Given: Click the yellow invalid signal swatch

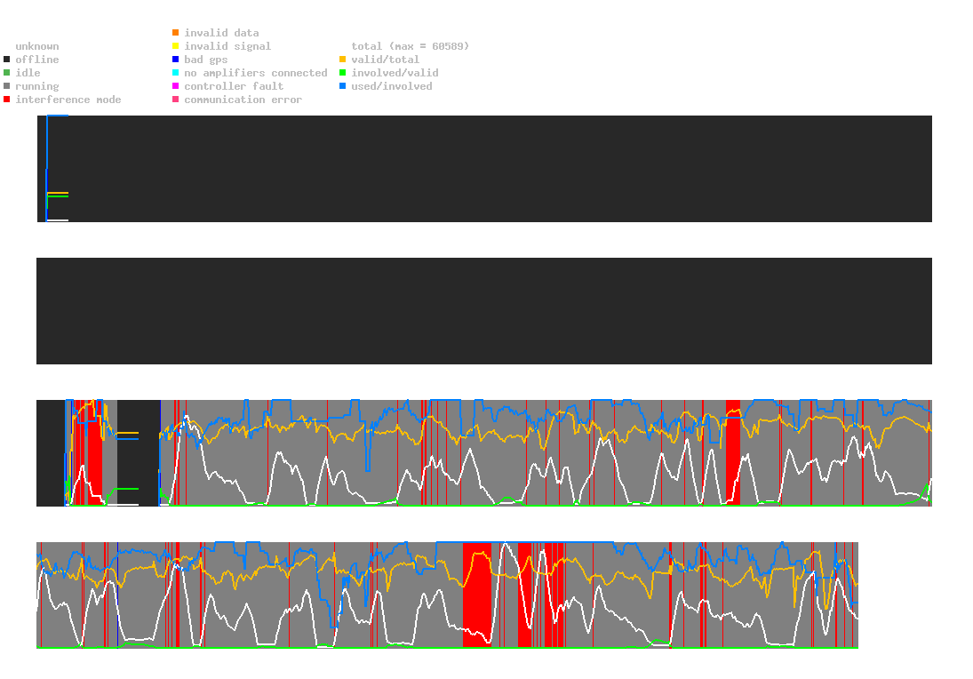Looking at the screenshot, I should click(x=176, y=46).
